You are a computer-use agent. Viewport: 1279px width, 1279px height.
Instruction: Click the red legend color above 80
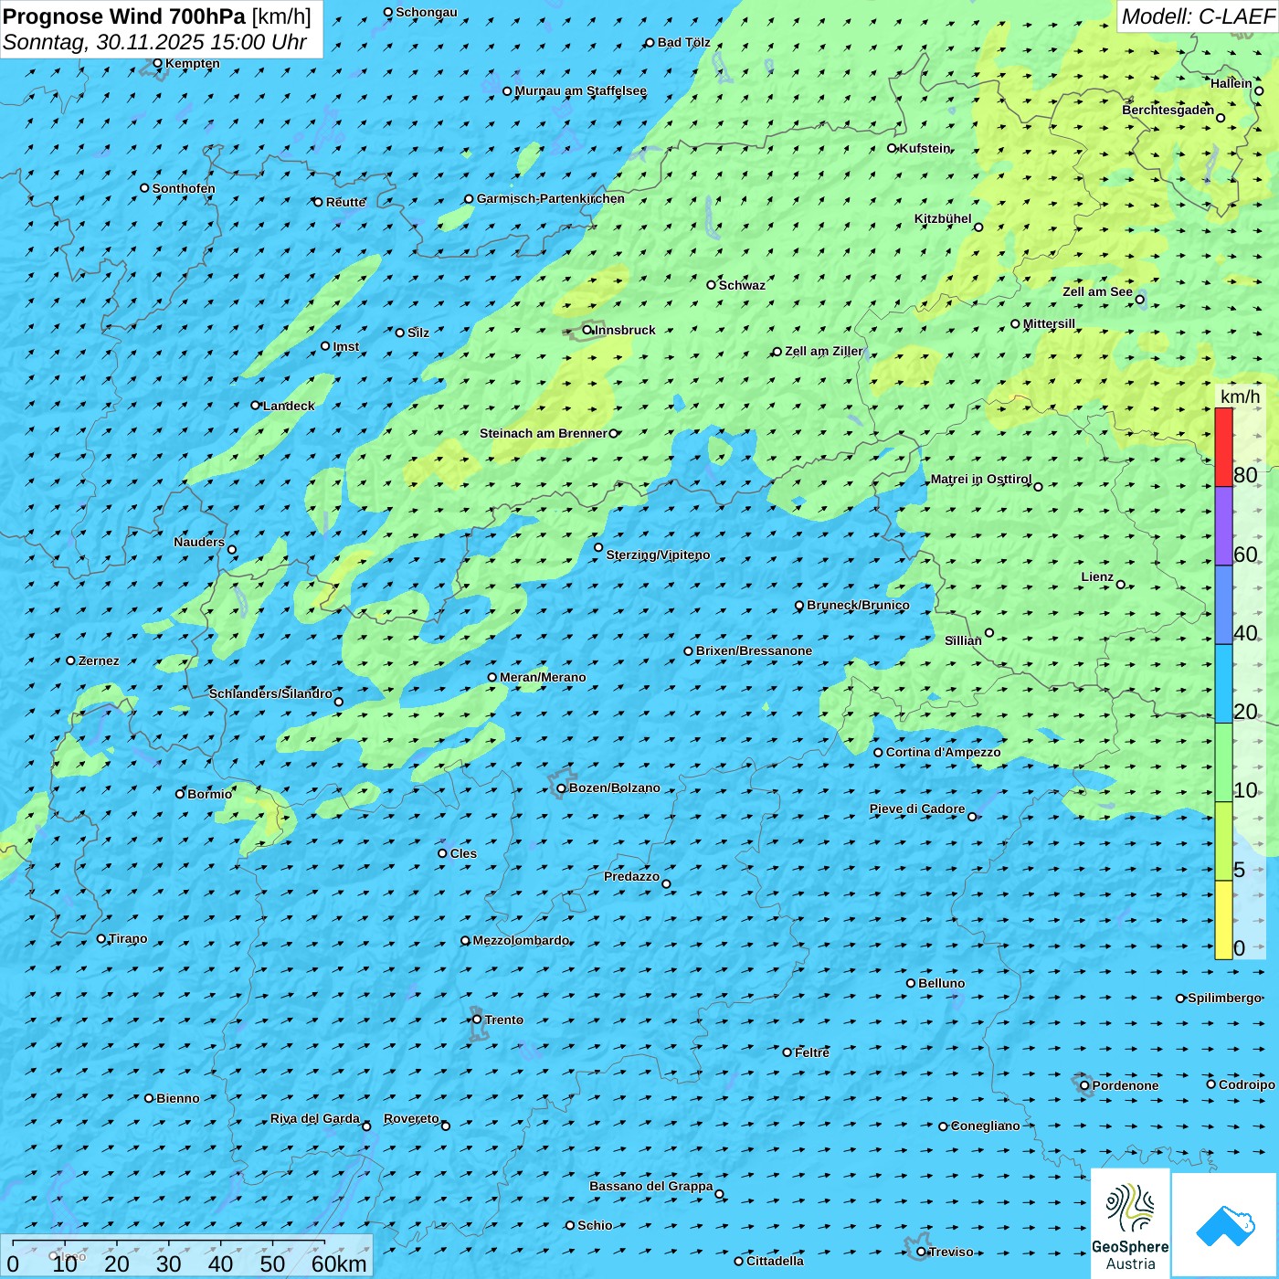pyautogui.click(x=1223, y=447)
